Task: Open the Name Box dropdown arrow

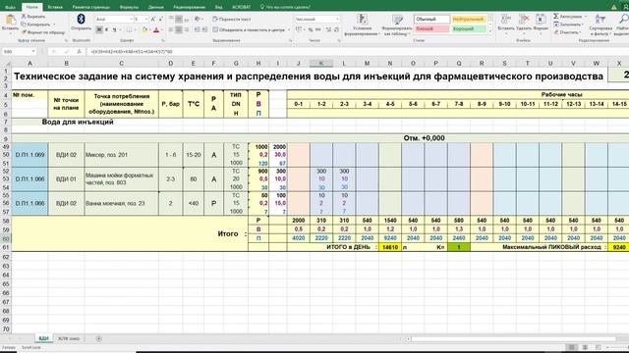Action: click(33, 52)
